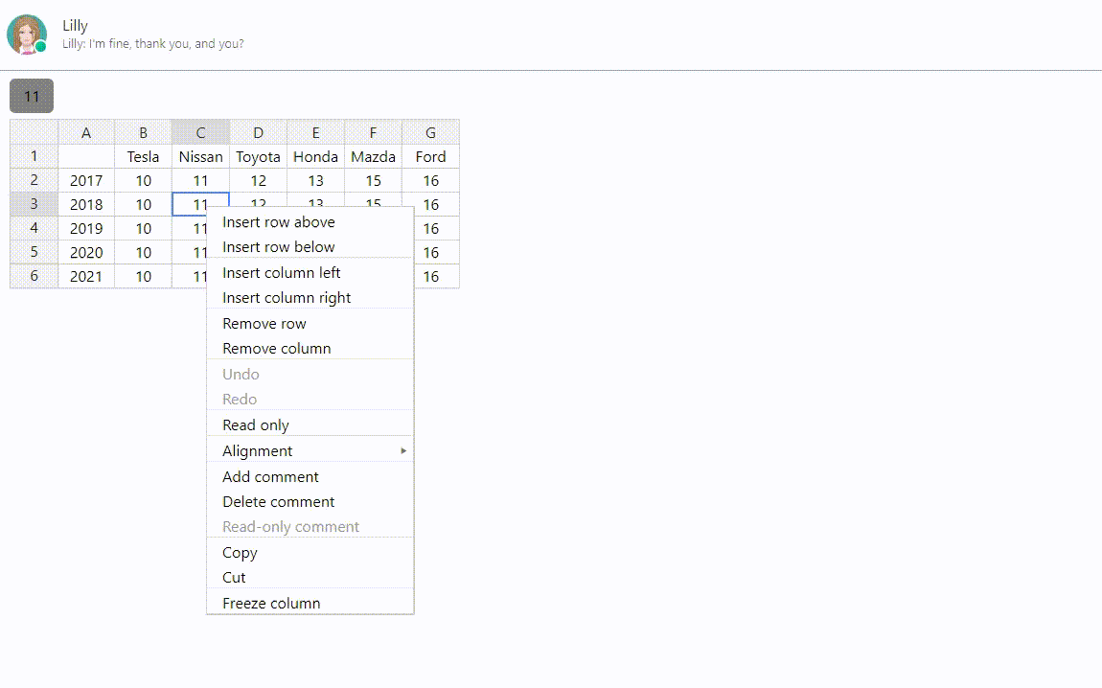Click the Tesla cell
The image size is (1102, 688).
tap(144, 157)
